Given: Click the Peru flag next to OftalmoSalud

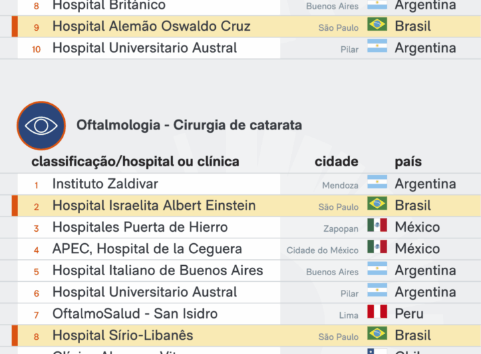Looking at the screenshot, I should point(377,313).
